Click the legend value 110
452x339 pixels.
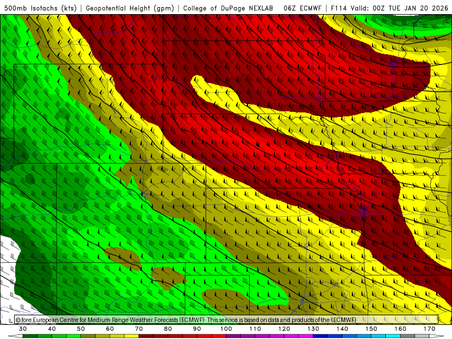[x=255, y=329]
